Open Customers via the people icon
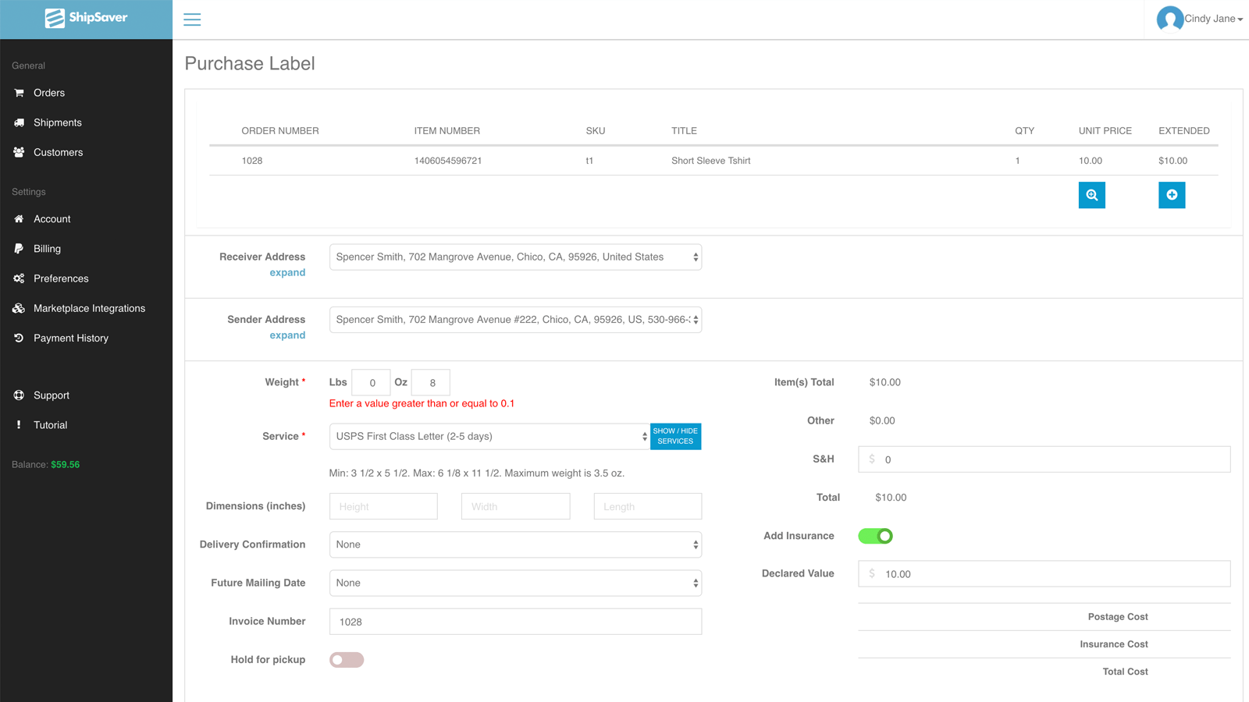Image resolution: width=1249 pixels, height=702 pixels. tap(19, 152)
